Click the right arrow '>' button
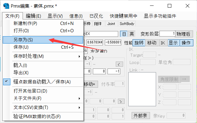 (121, 101)
